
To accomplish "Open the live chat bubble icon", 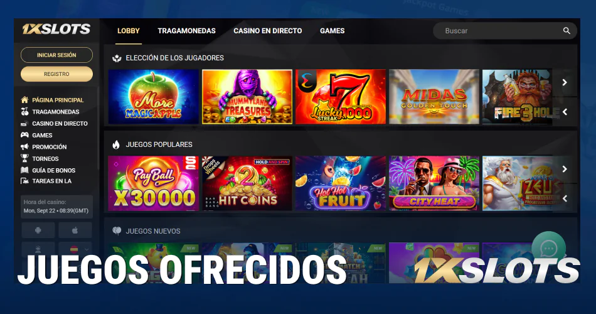I will pyautogui.click(x=548, y=249).
